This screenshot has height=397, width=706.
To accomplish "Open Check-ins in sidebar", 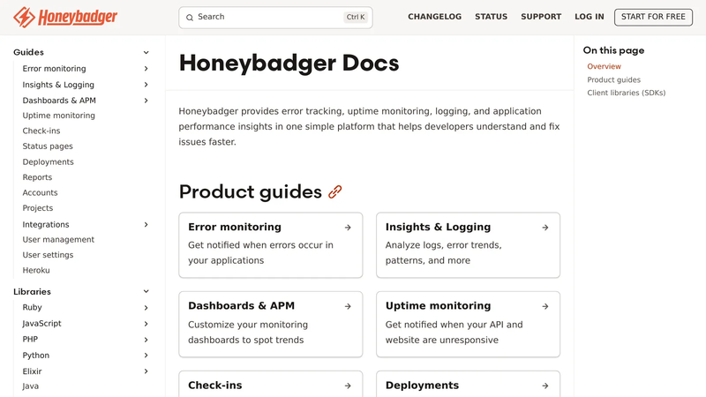I will pyautogui.click(x=41, y=131).
